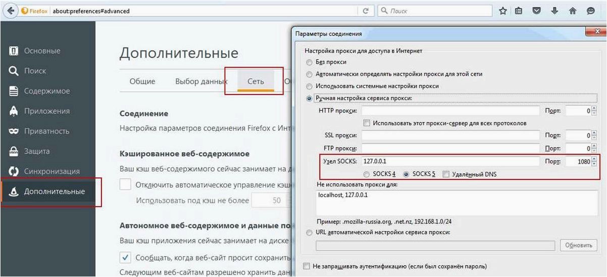The height and width of the screenshot is (277, 607).
Task: Open Downloads with the arrow icon
Action: pyautogui.click(x=554, y=11)
